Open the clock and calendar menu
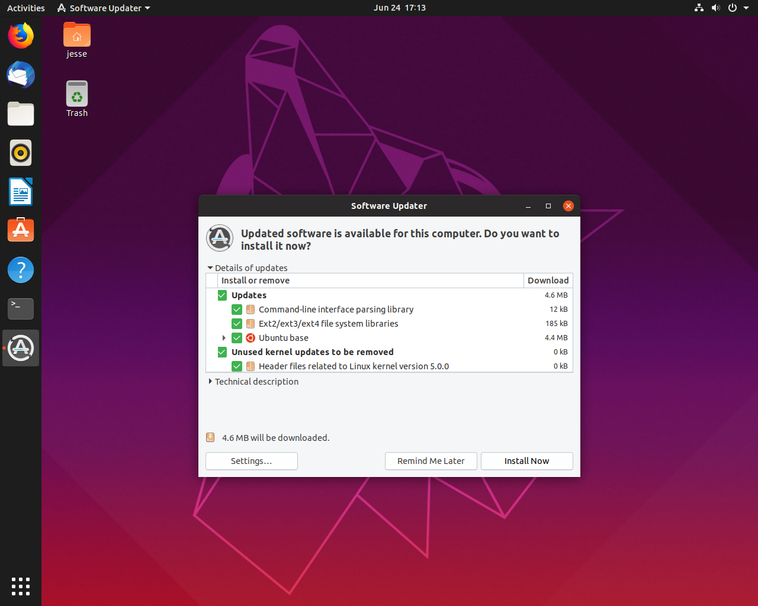The width and height of the screenshot is (758, 606). (x=400, y=8)
